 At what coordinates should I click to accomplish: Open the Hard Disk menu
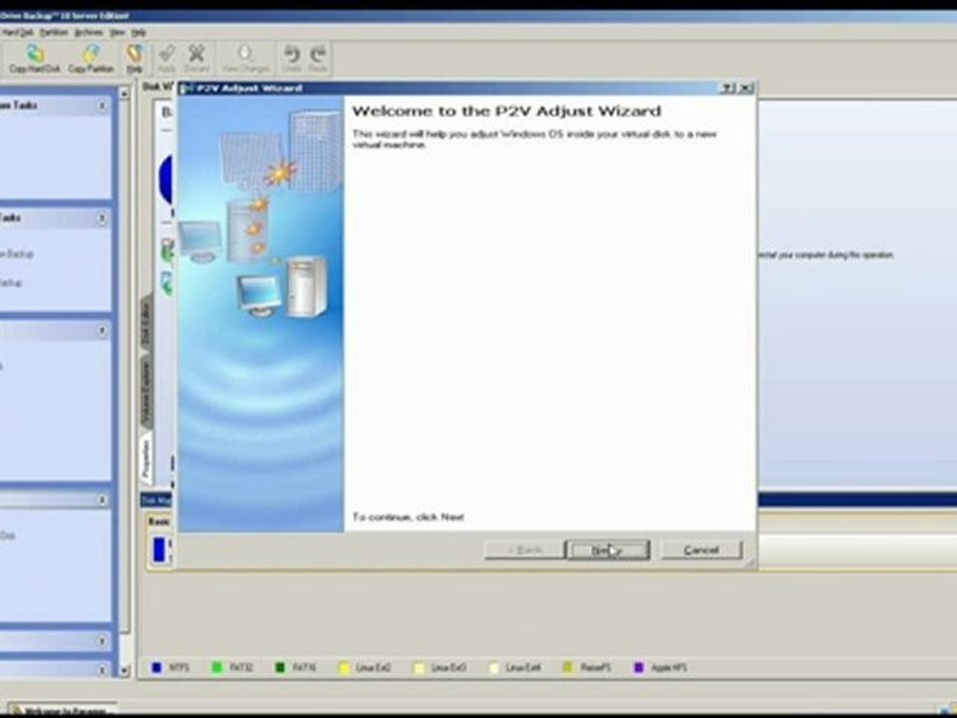point(17,32)
